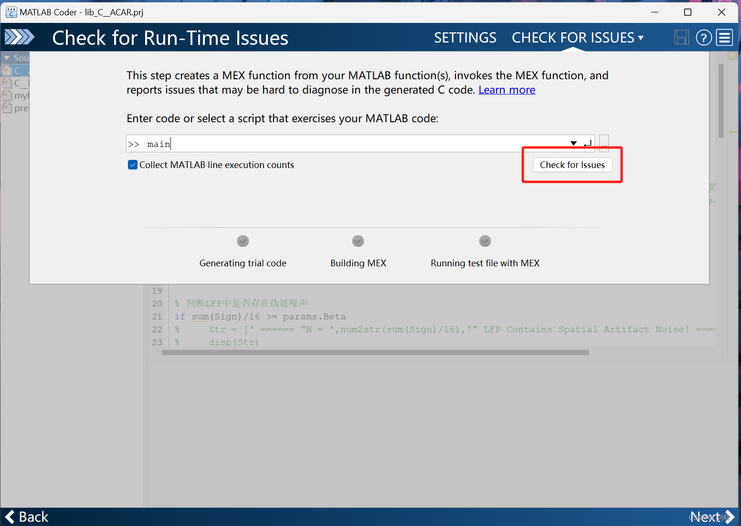Click the Running test file with MEX label
Viewport: 741px width, 526px height.
pyautogui.click(x=485, y=263)
